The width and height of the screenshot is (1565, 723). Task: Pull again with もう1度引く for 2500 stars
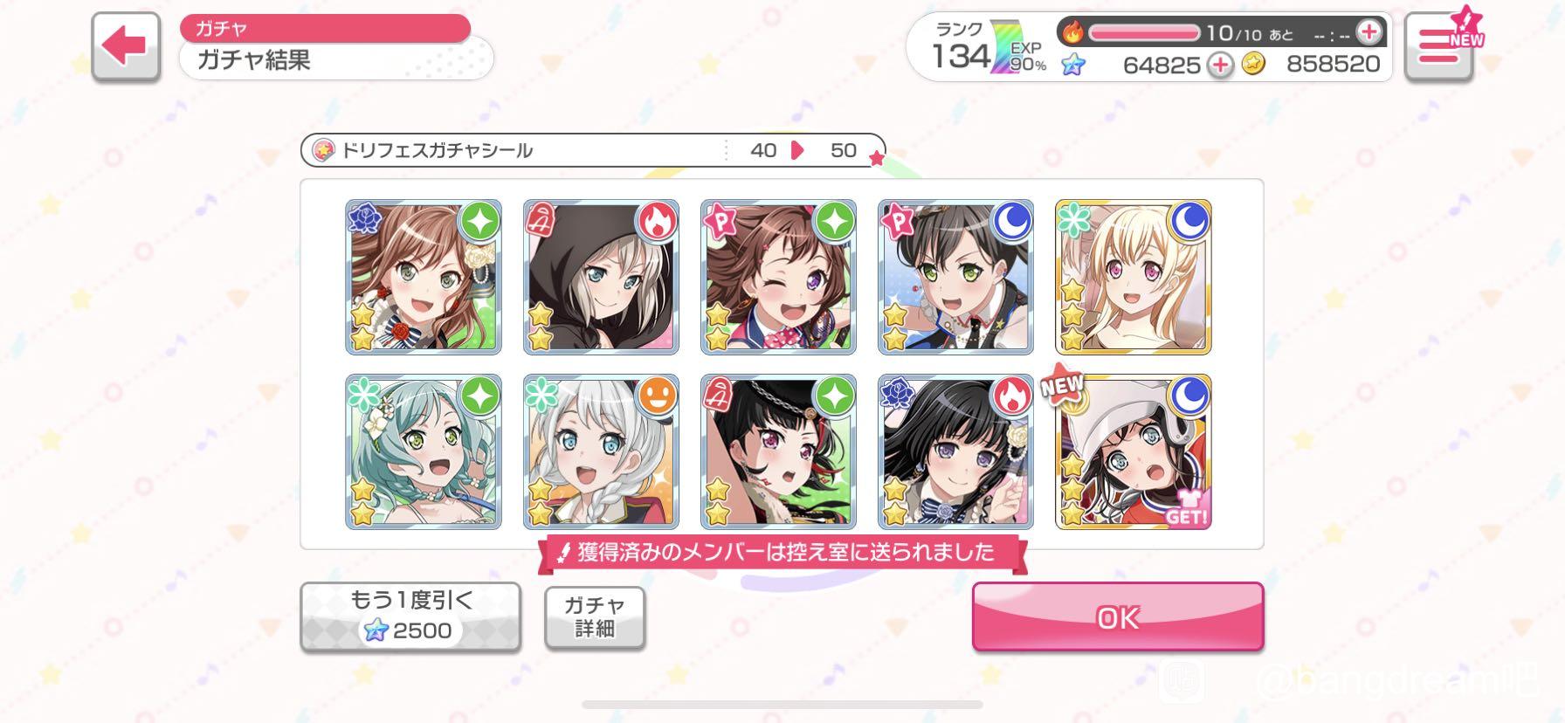410,616
